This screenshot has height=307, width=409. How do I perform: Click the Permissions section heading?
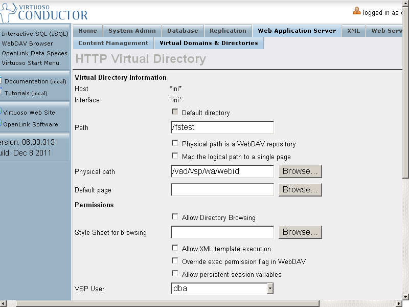point(94,205)
